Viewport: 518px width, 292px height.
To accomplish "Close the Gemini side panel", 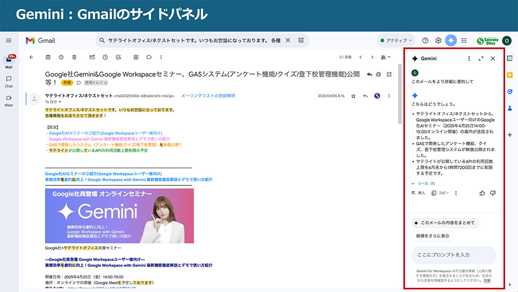I will point(493,59).
